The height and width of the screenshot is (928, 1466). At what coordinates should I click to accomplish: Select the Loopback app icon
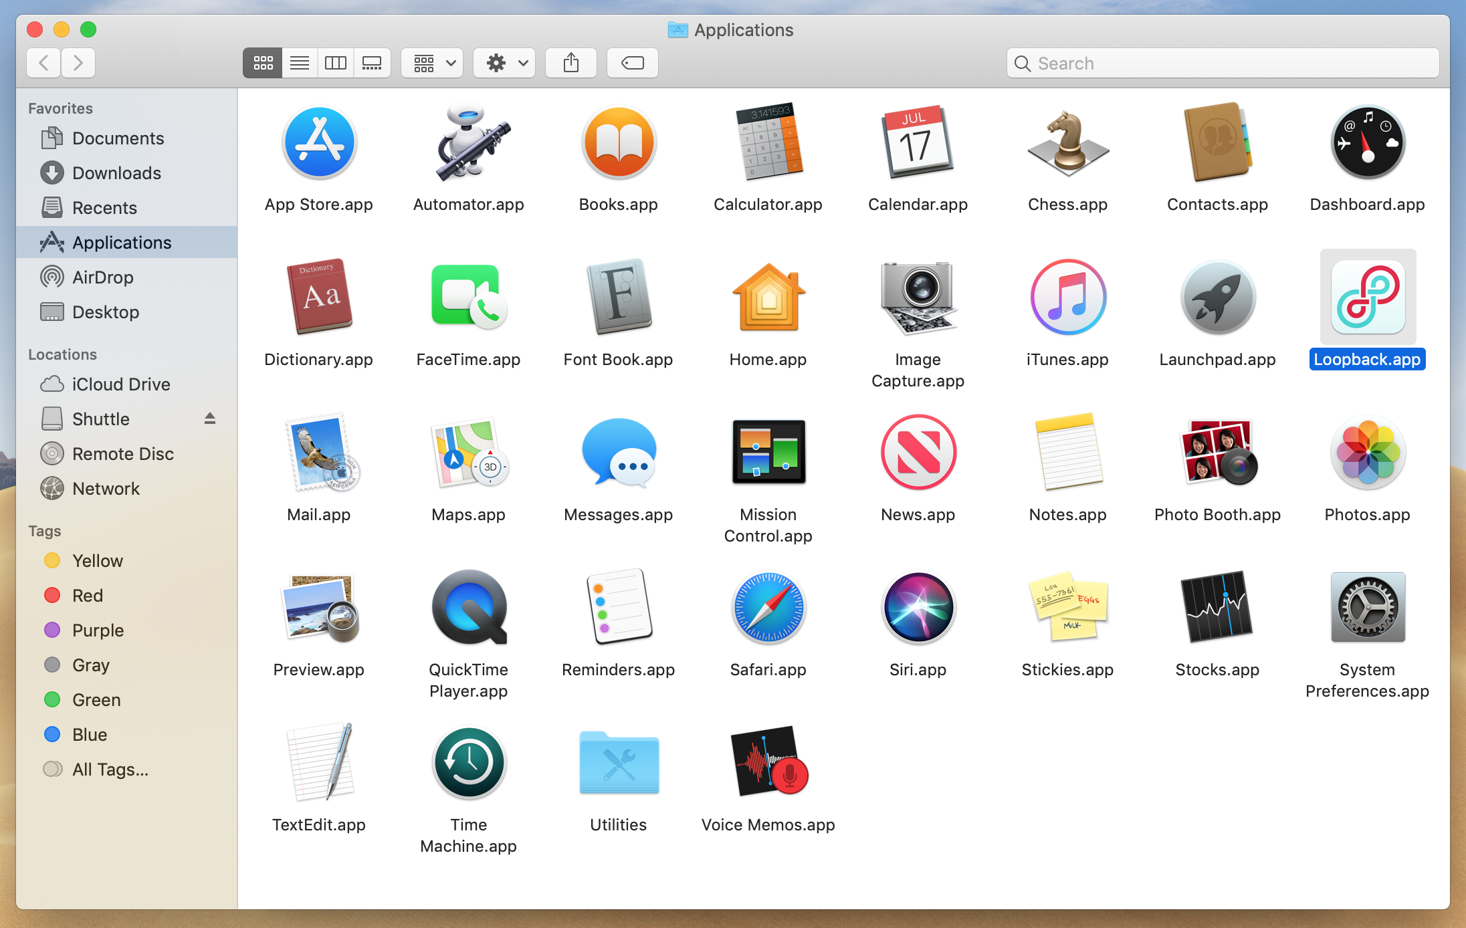click(1368, 297)
